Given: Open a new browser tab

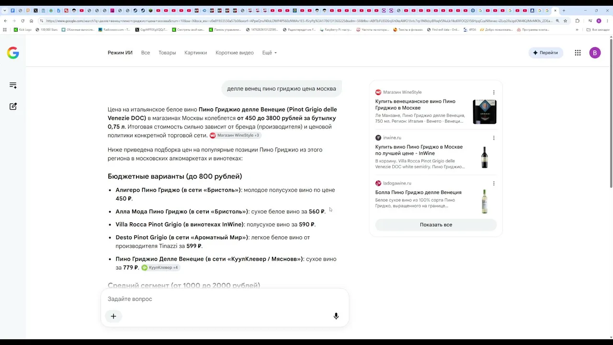Looking at the screenshot, I should (x=564, y=11).
